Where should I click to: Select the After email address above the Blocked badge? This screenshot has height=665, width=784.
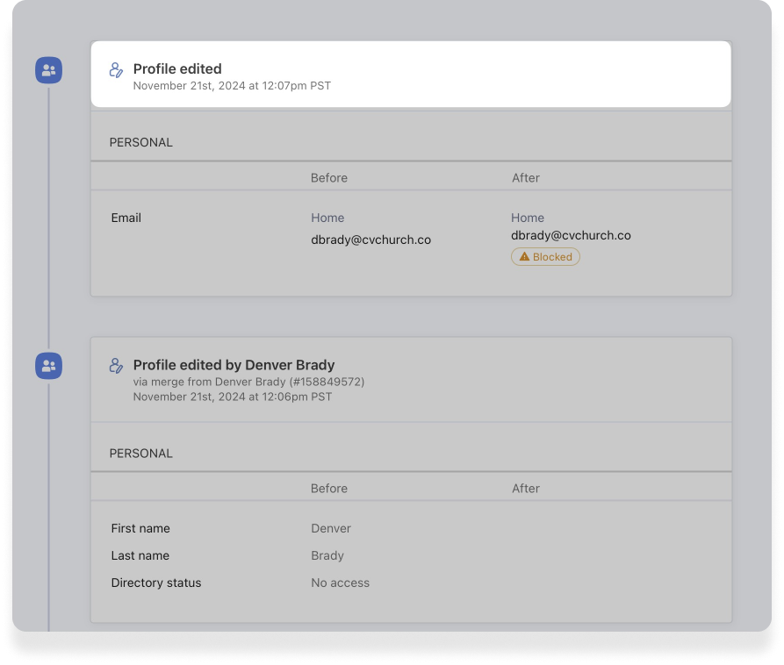571,235
